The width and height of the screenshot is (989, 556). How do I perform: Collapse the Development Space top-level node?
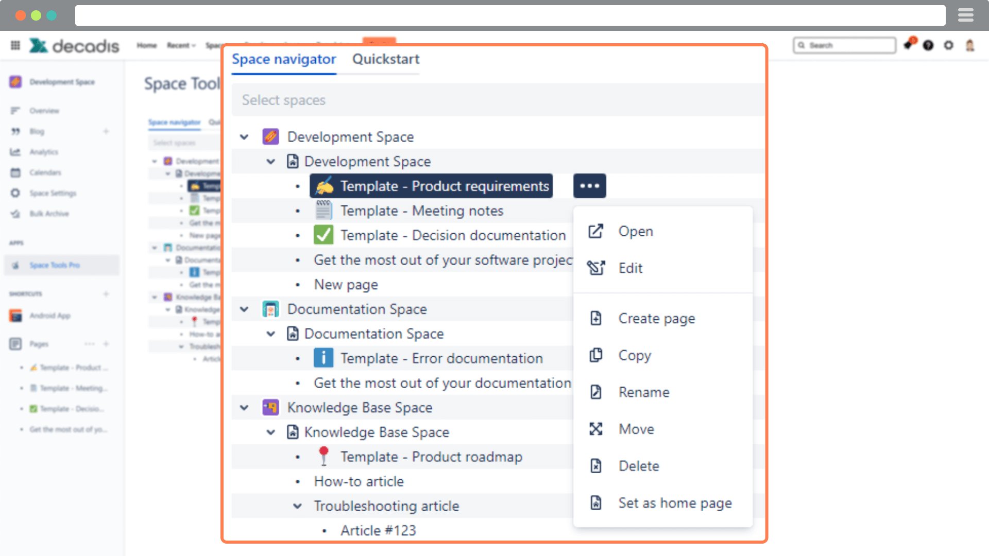[244, 137]
